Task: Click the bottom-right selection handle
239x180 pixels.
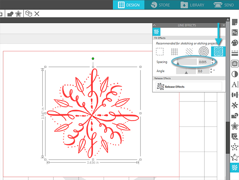Action: click(141, 160)
